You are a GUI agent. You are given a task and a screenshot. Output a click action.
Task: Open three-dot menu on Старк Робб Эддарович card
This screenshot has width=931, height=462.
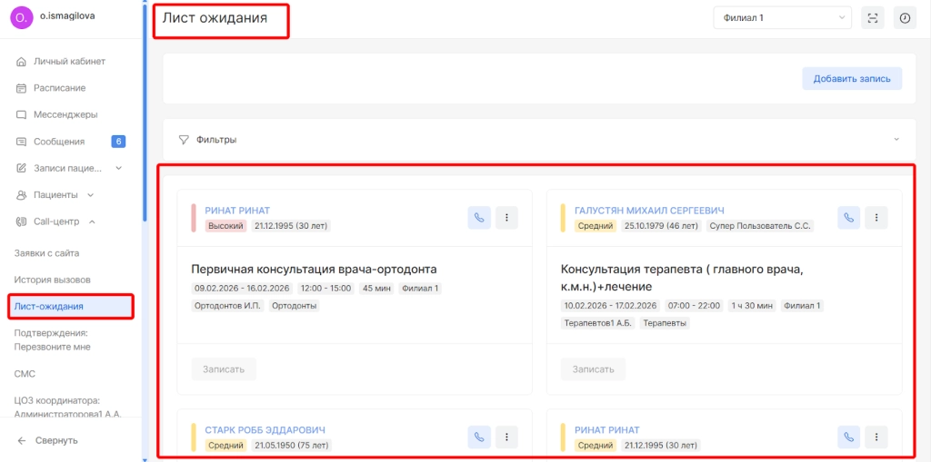point(506,437)
